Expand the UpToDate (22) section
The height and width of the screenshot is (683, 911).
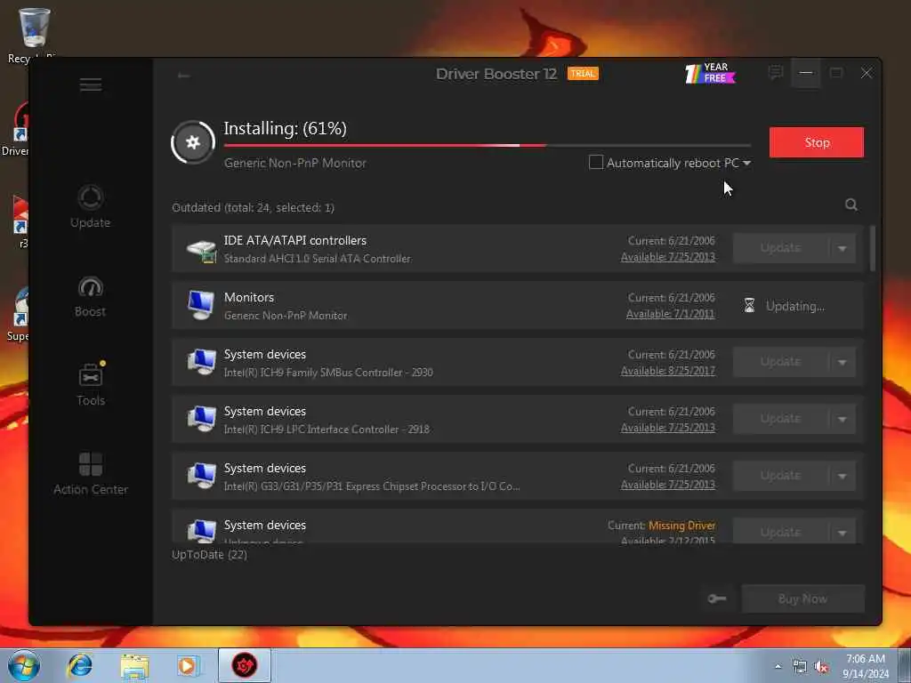coord(209,555)
